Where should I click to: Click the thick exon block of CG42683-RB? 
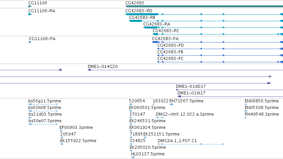coord(135,21)
